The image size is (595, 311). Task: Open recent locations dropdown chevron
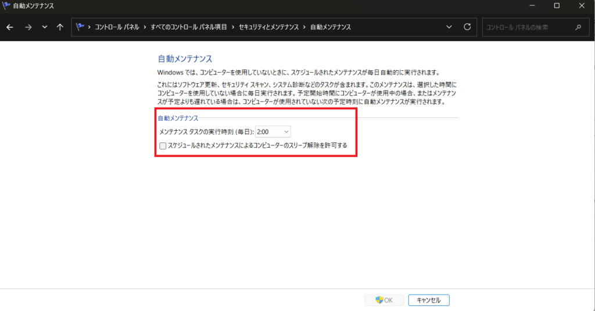[x=44, y=27]
